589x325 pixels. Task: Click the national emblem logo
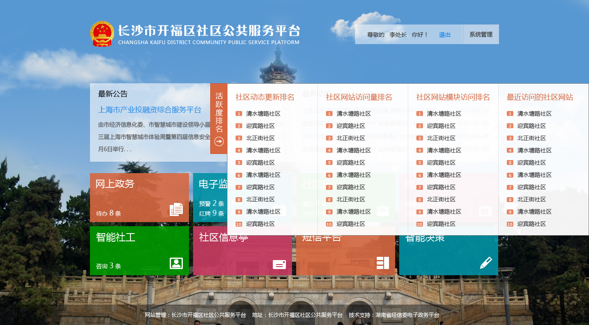102,34
